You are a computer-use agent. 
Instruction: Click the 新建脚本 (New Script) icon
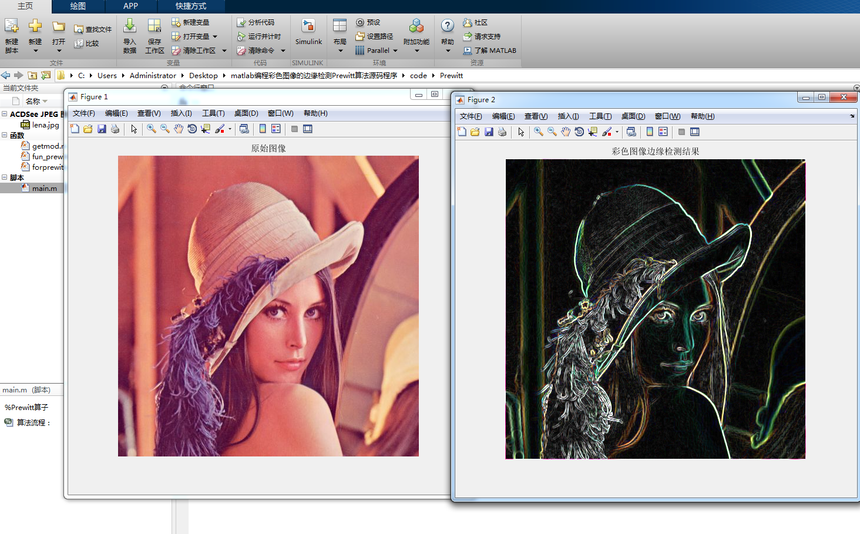coord(12,26)
